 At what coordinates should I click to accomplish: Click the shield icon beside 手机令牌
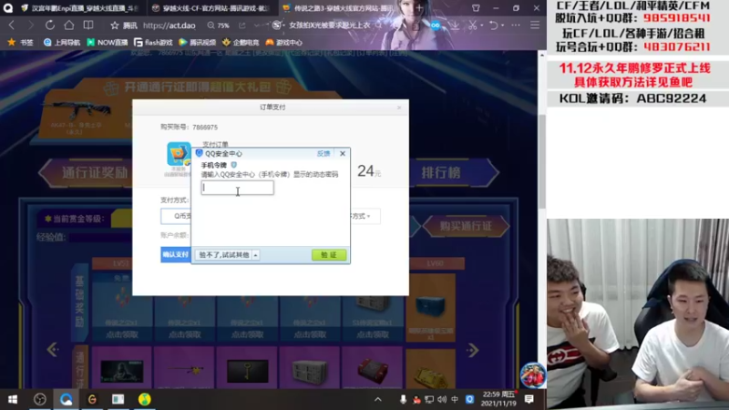pos(234,165)
